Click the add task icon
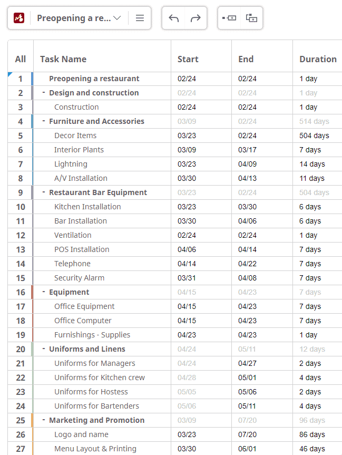Viewport: 342px width, 455px height. click(x=229, y=18)
